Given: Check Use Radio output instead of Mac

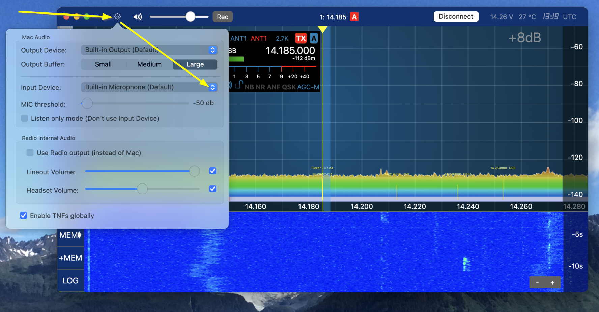Looking at the screenshot, I should pyautogui.click(x=30, y=153).
